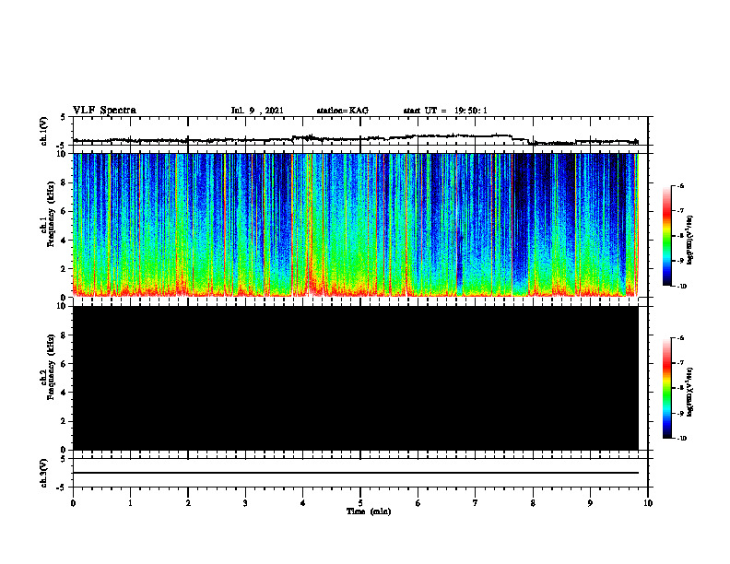This screenshot has height=564, width=730.
Task: Click the "7" tick label on time axis
Action: click(x=476, y=503)
